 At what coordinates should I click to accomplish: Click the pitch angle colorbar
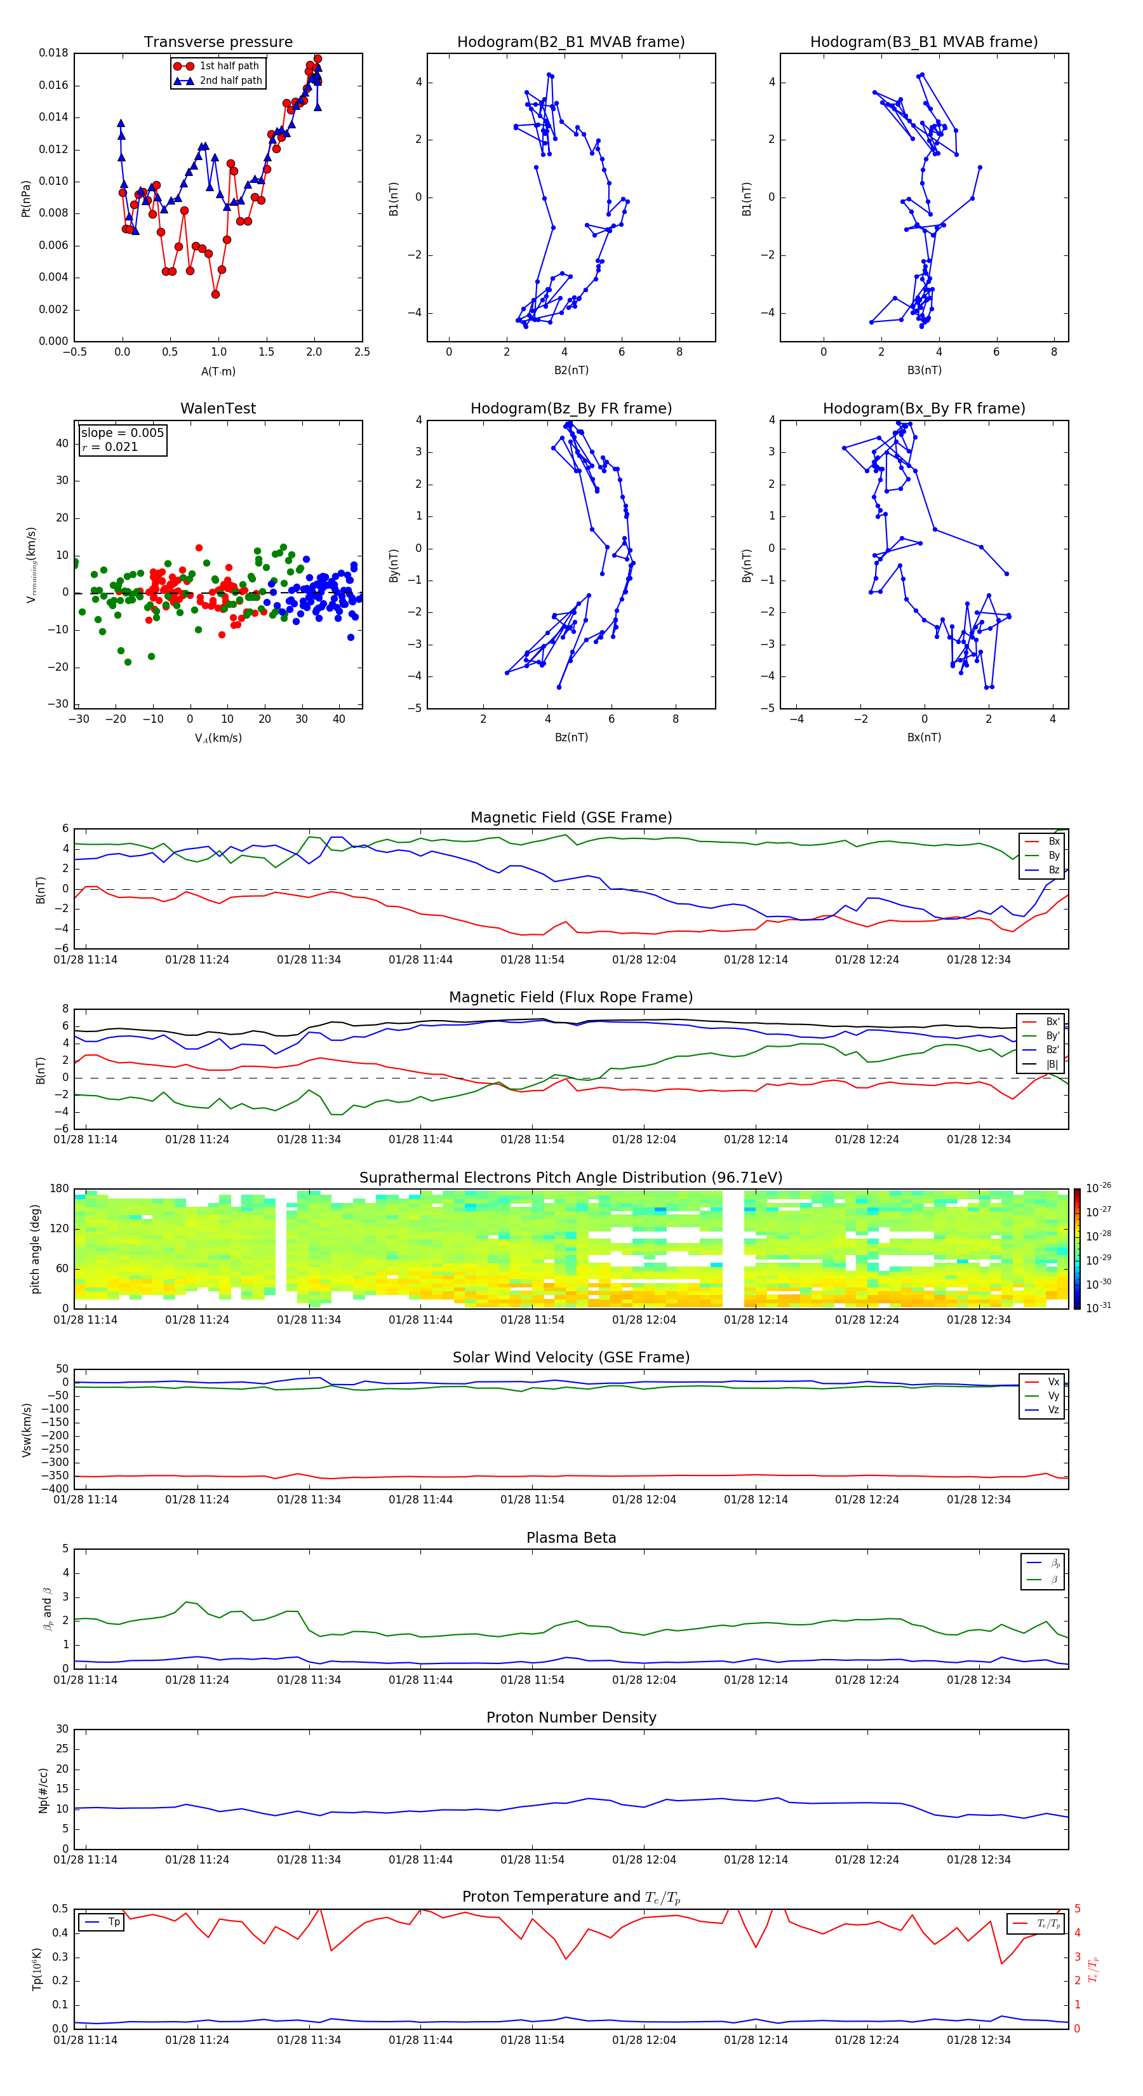(1077, 1249)
